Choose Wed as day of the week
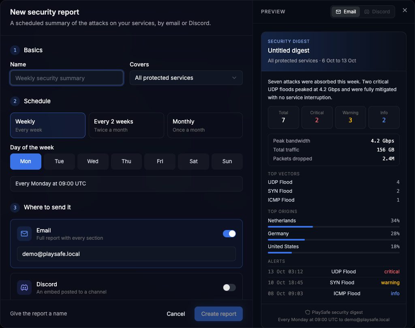Screen dimensions: 415x328 (93, 162)
